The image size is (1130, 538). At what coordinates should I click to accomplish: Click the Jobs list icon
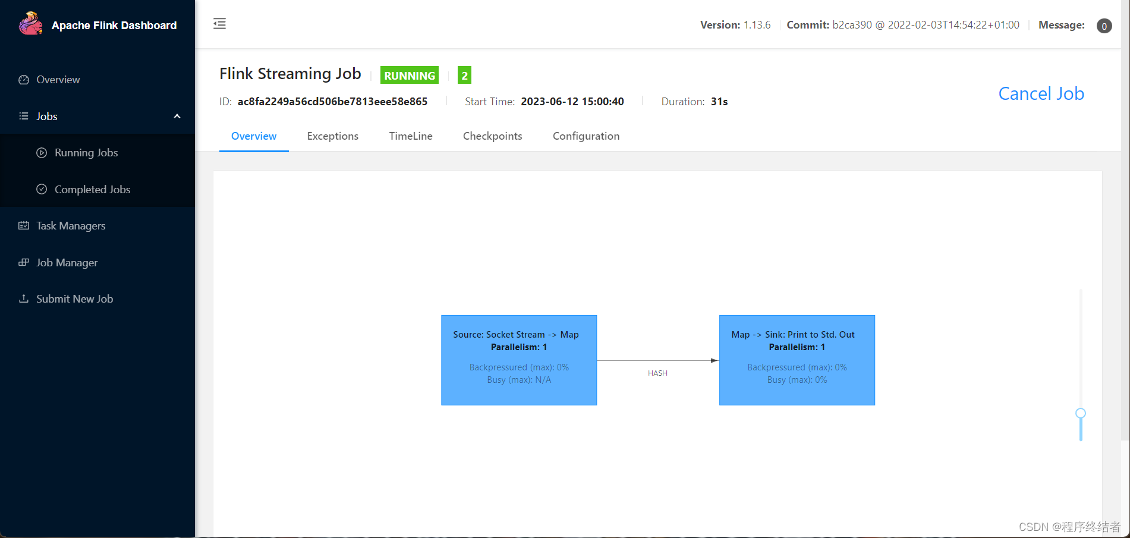(x=24, y=116)
